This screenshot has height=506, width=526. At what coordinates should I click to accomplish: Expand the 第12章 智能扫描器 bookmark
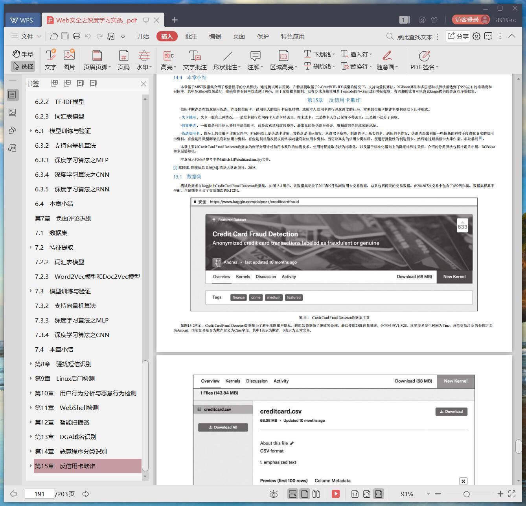31,422
